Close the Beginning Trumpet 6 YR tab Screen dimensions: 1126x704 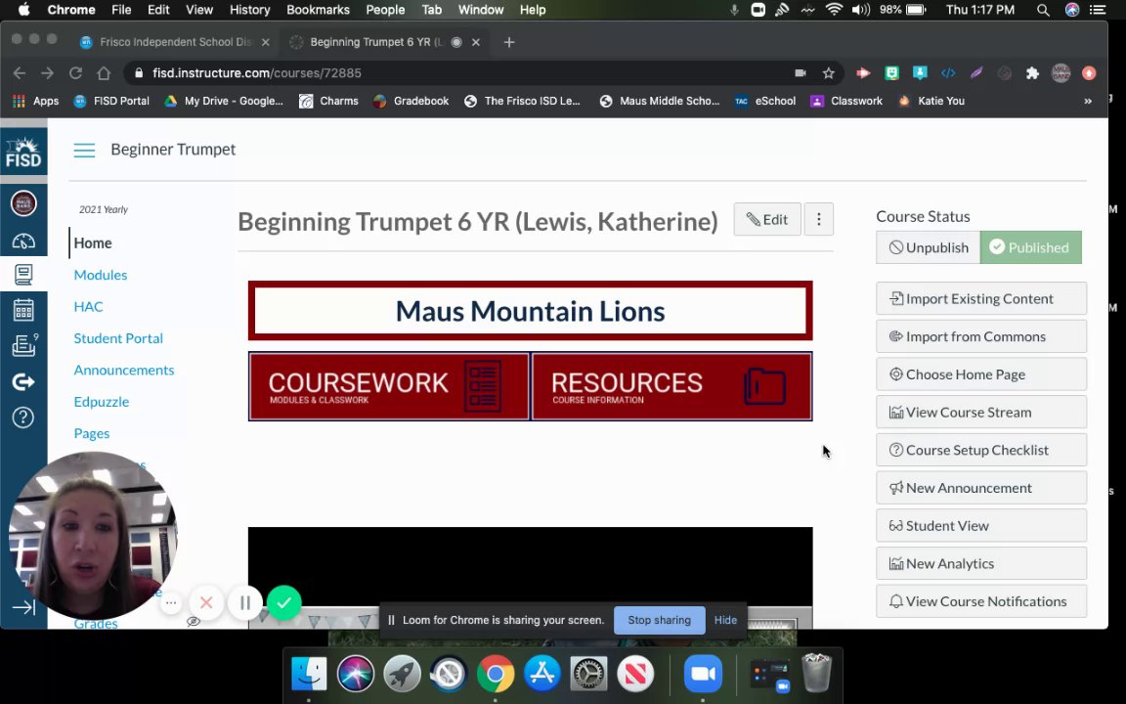(x=475, y=42)
